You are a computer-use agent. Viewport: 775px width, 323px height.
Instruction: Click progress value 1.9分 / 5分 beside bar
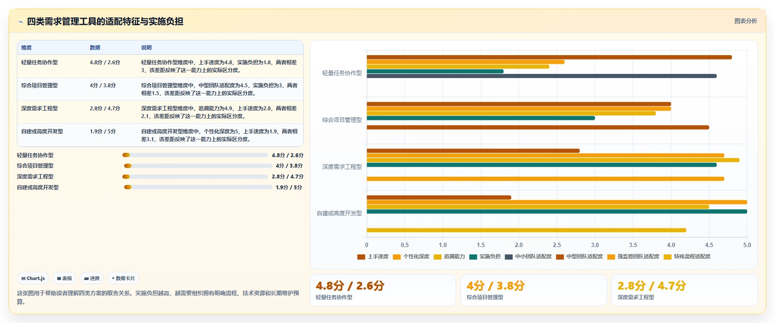(289, 187)
